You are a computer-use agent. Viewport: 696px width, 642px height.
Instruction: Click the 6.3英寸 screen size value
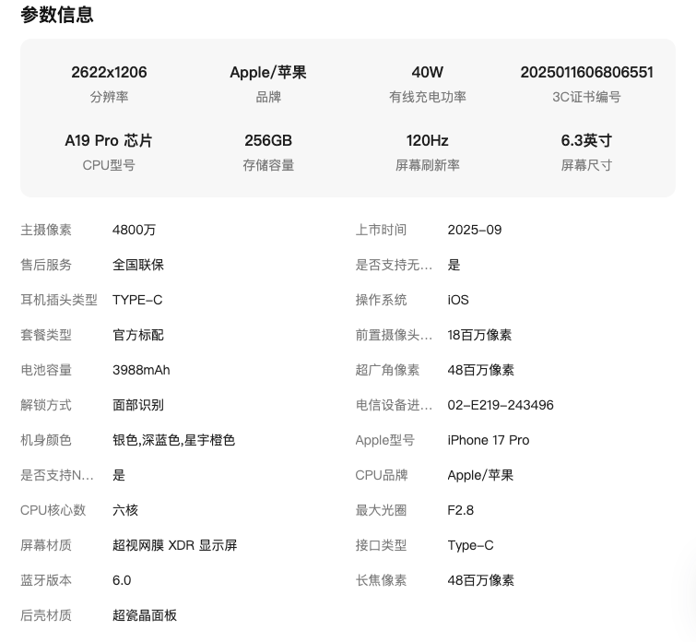tap(586, 140)
